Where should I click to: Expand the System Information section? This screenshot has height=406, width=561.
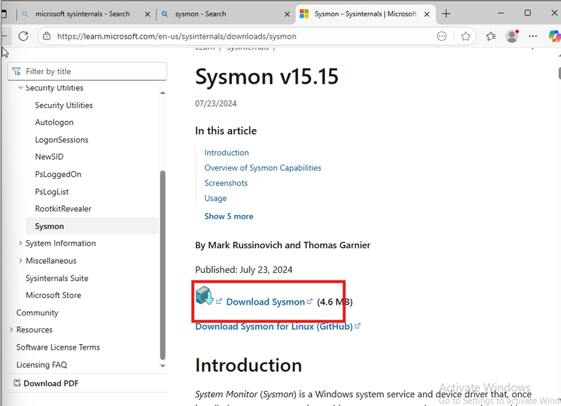[x=20, y=243]
